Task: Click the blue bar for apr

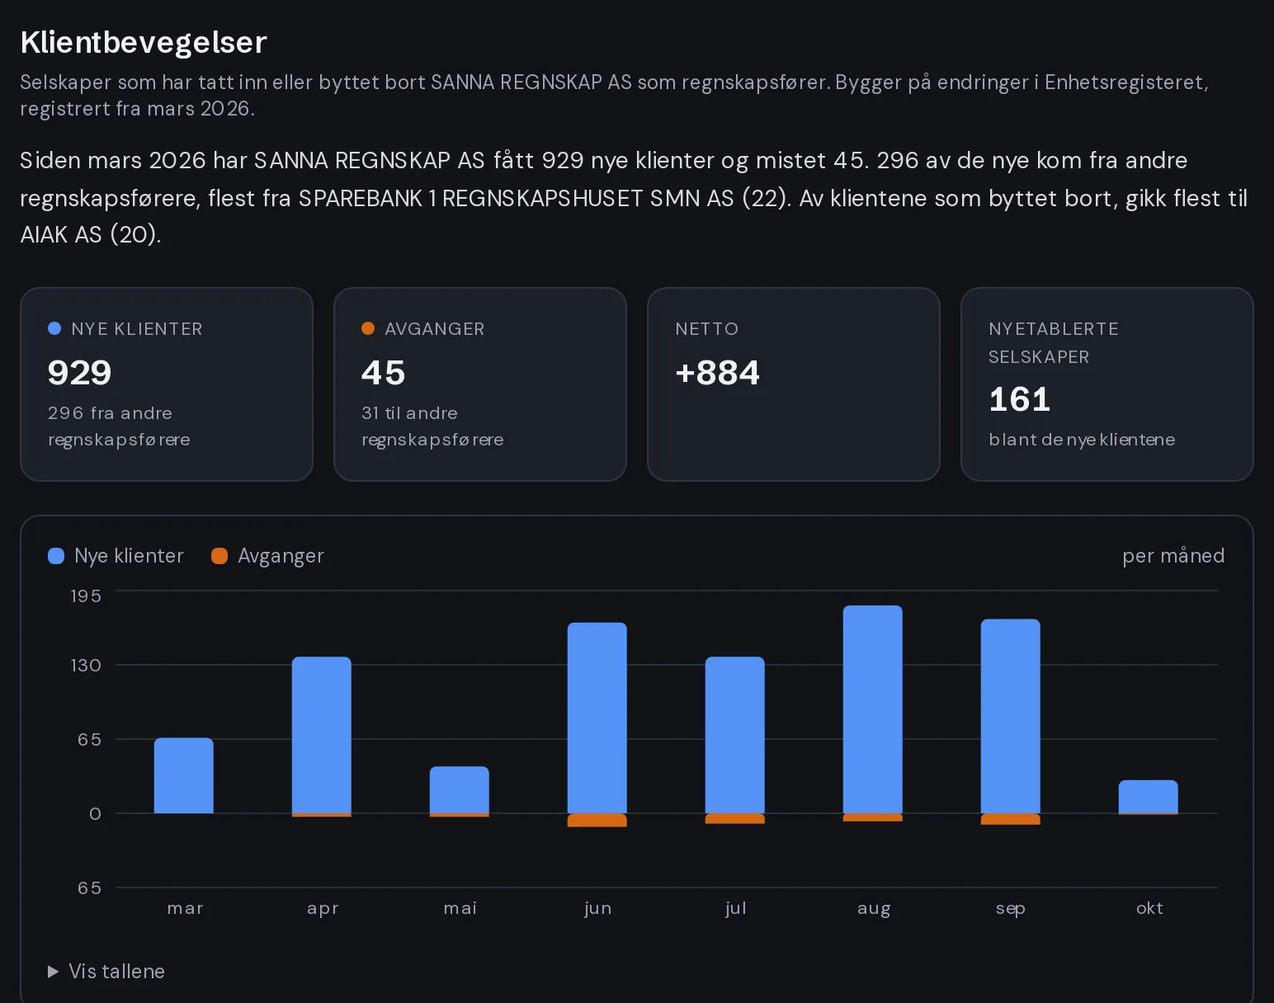Action: [322, 735]
